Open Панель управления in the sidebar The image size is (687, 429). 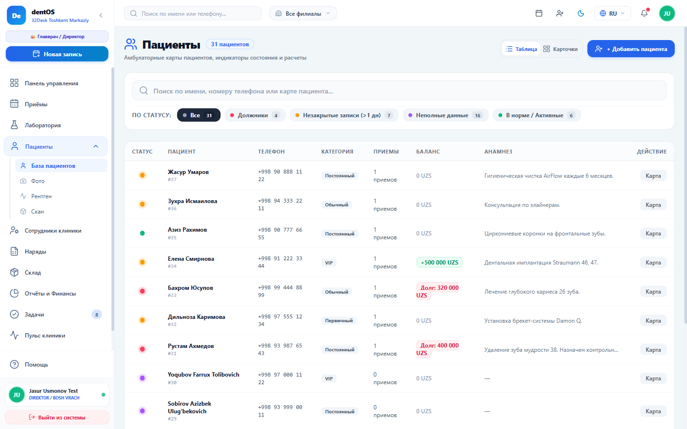(56, 83)
